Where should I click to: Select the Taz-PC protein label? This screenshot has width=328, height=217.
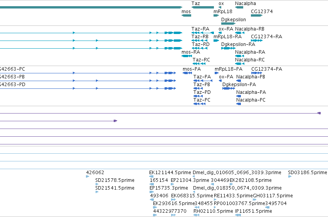point(202,100)
